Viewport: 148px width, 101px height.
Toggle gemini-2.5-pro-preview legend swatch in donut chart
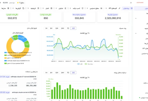click(x=6, y=63)
